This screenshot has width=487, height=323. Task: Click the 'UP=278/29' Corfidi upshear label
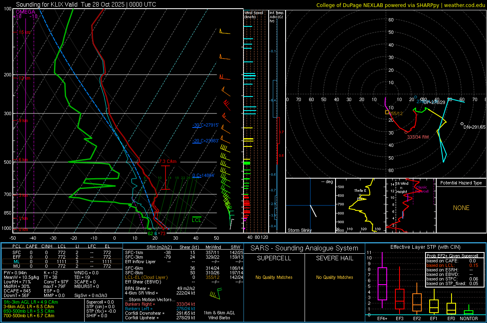click(x=434, y=102)
